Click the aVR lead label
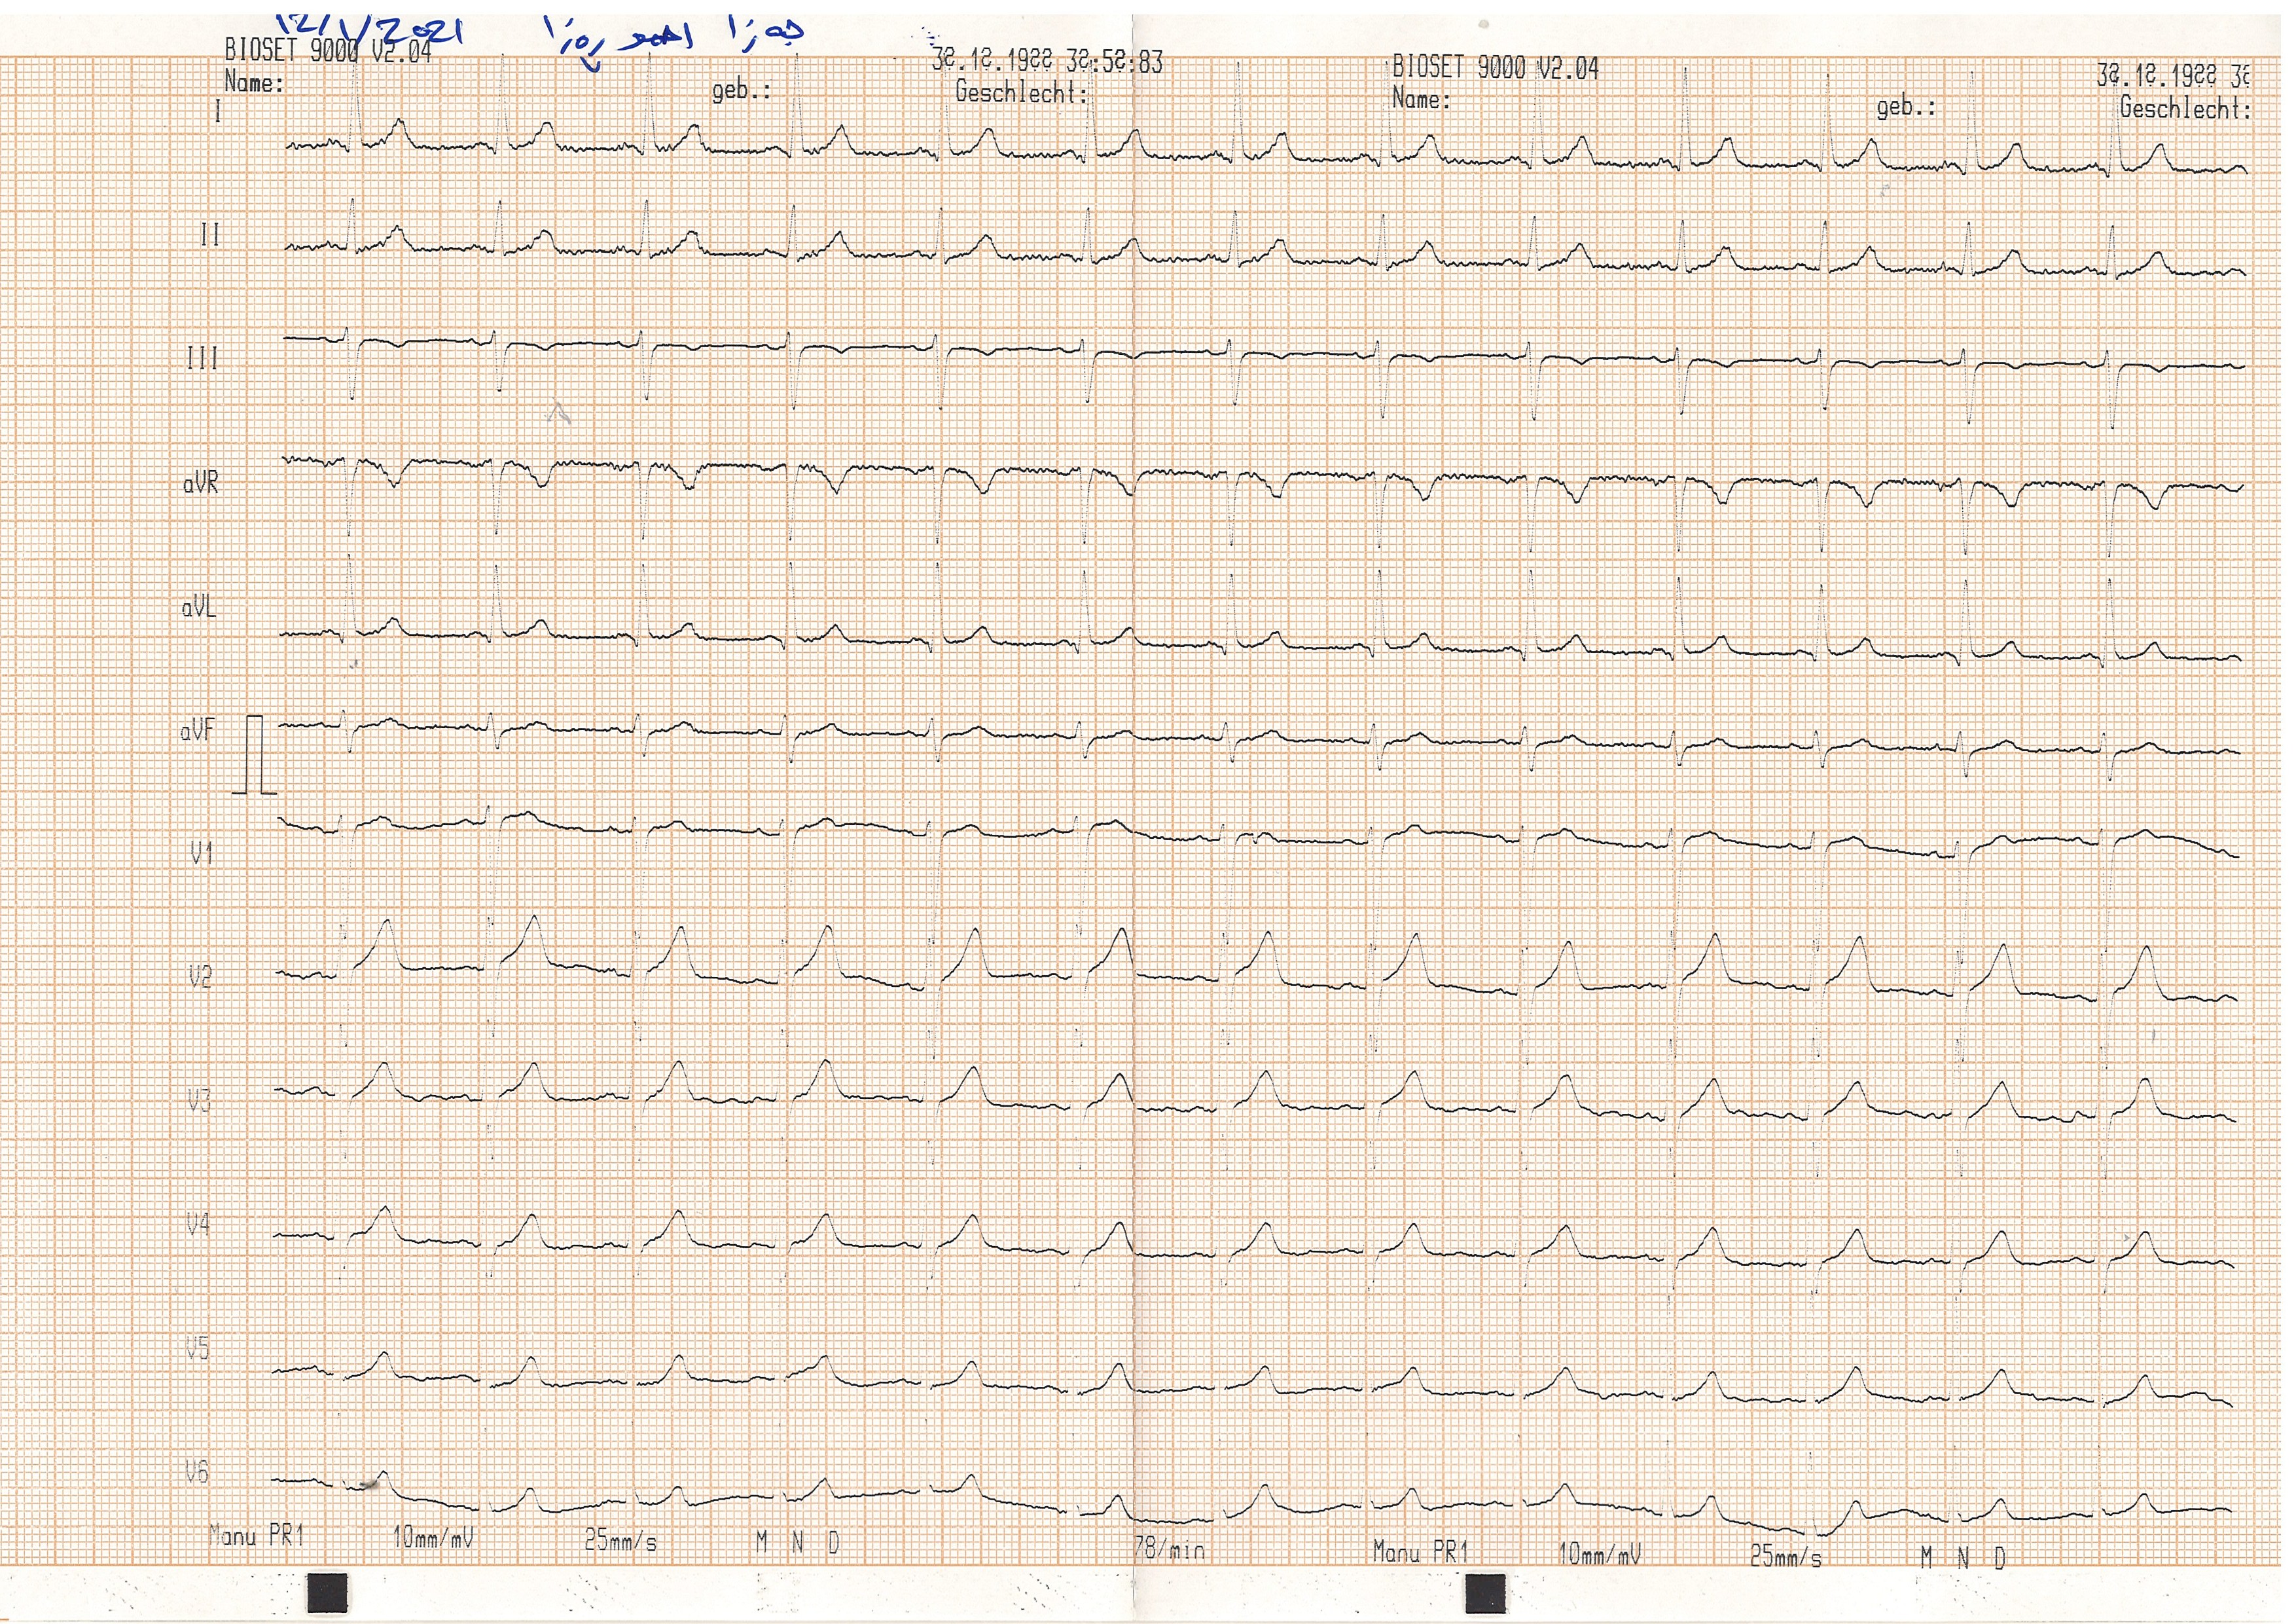Image resolution: width=2296 pixels, height=1624 pixels. pyautogui.click(x=200, y=485)
